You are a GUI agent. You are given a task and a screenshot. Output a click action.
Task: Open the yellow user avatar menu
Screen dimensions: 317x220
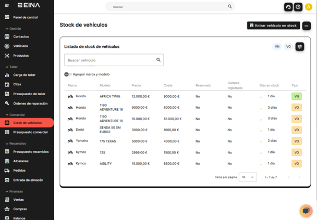[x=308, y=7]
